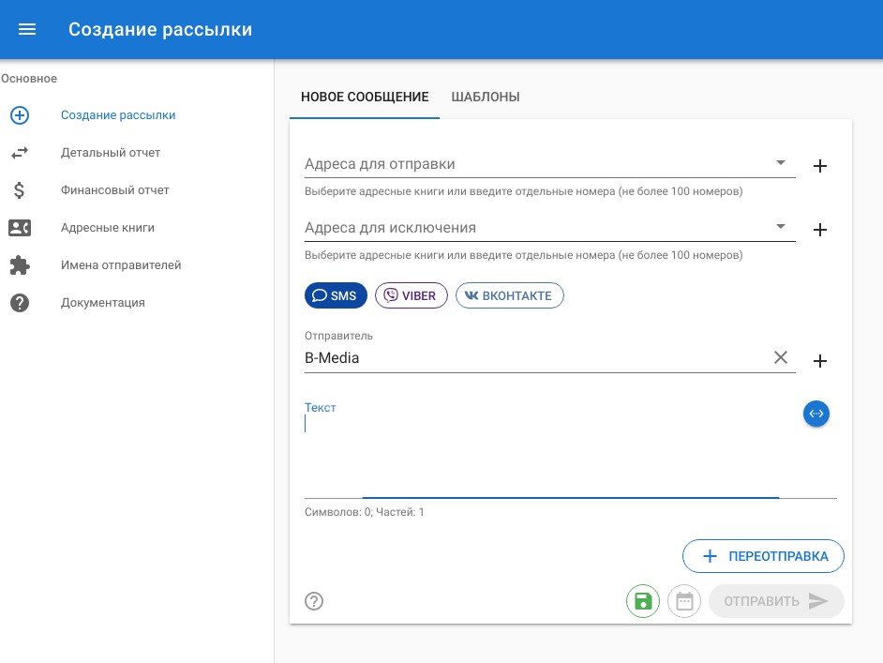
Task: Click the Переотправка button
Action: pos(763,556)
